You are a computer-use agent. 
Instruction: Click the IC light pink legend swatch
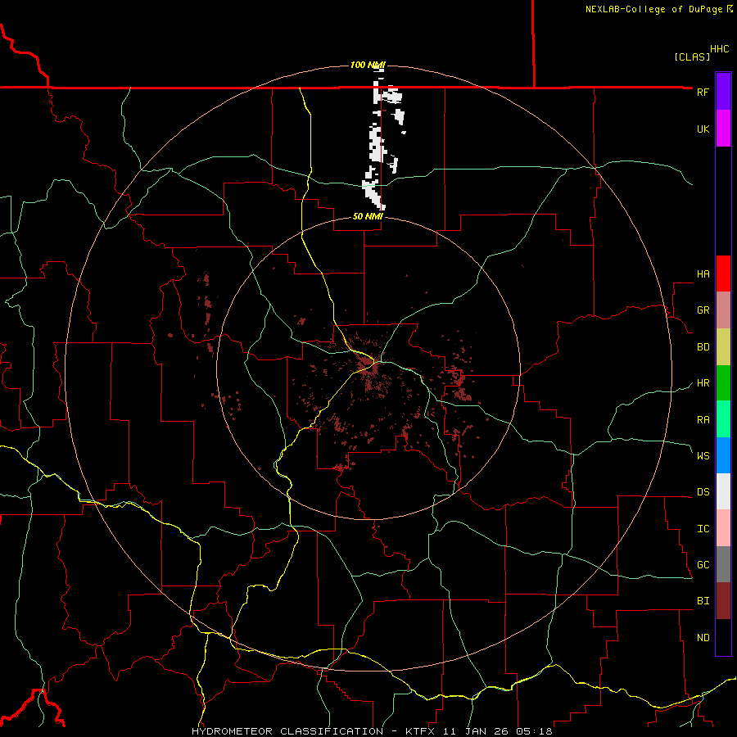(x=723, y=528)
